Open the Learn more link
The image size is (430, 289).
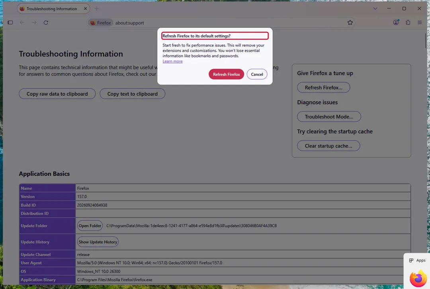tap(172, 61)
